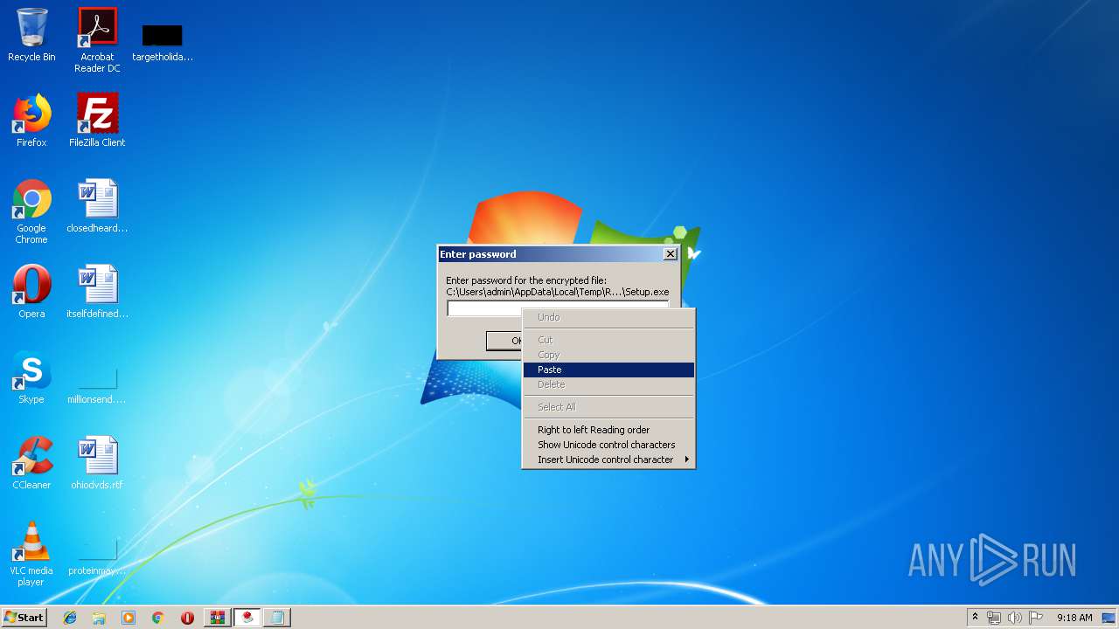Click the Show desktop button
The width and height of the screenshot is (1119, 629).
coord(1109,618)
